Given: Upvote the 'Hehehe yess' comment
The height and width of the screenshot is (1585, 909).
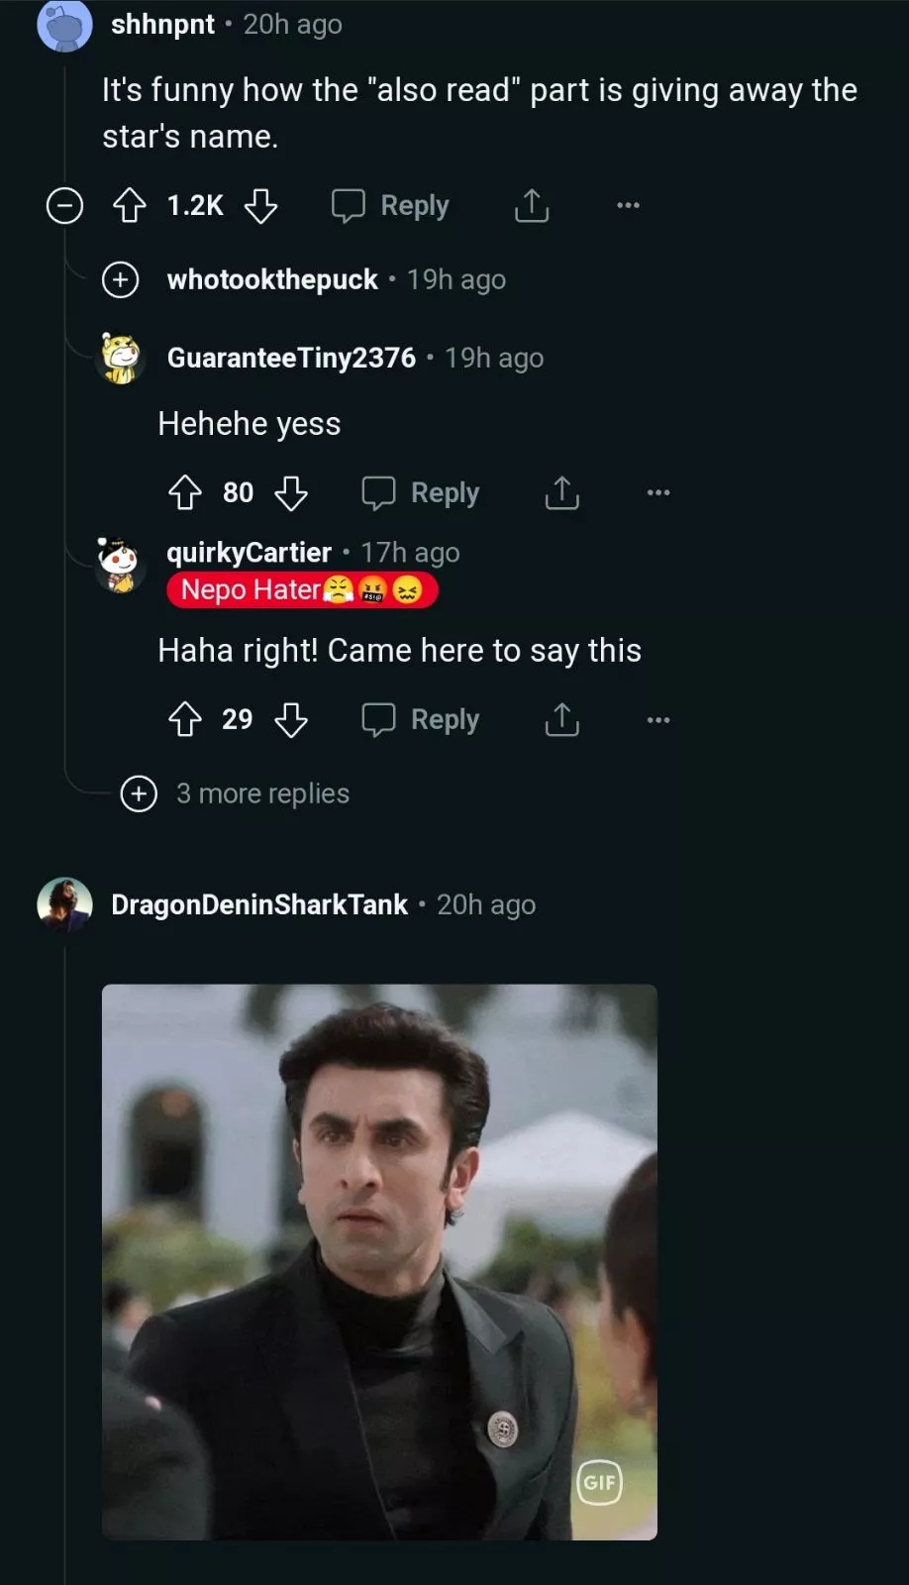Looking at the screenshot, I should tap(185, 492).
